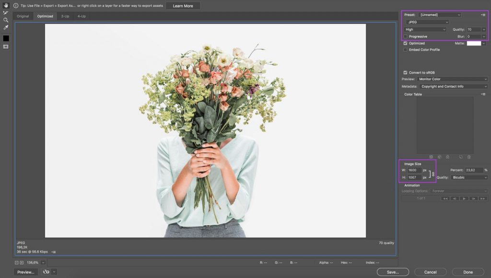Open the Optimize preset flyout menu
This screenshot has width=491, height=278.
point(483,15)
